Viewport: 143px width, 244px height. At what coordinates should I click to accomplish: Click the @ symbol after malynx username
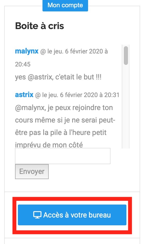(43, 52)
